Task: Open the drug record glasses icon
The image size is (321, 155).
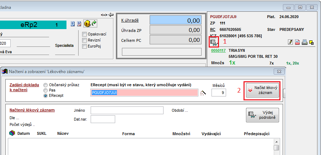Action: tap(214, 42)
